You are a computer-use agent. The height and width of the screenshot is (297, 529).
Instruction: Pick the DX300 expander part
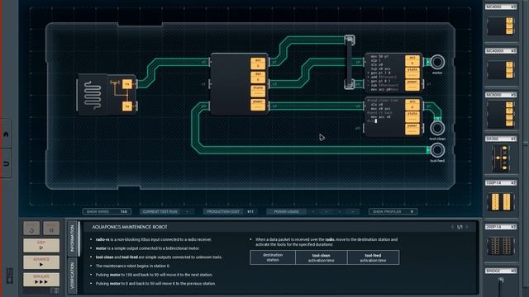(x=501, y=158)
